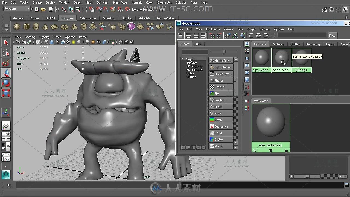Click the Save scene icon

[x=51, y=9]
